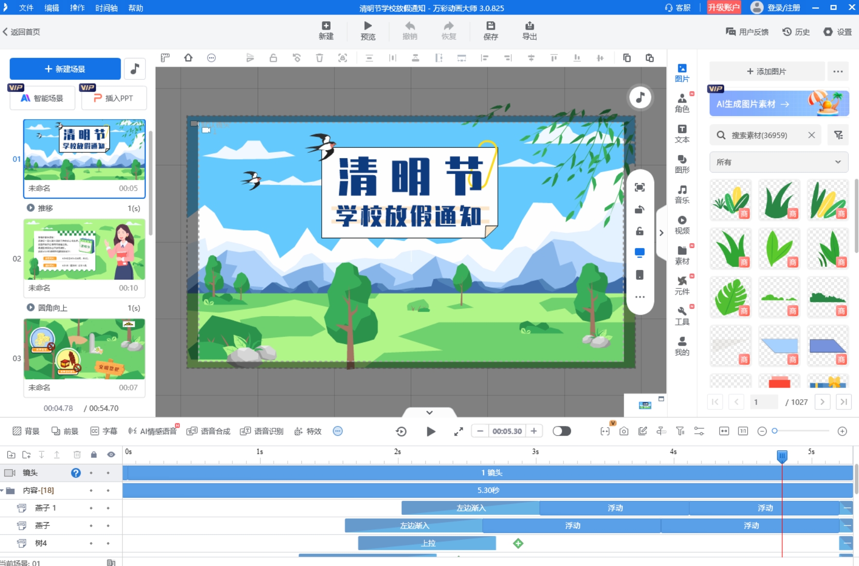Click the 保存 (Save) toolbar icon
Viewport: 859px width, 566px height.
pyautogui.click(x=490, y=31)
